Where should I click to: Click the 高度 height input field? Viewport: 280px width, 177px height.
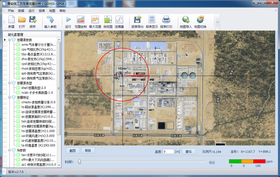click(x=168, y=151)
